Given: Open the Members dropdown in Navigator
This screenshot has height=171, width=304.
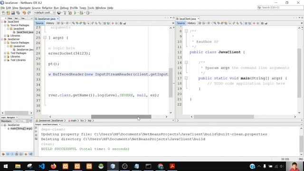Looking at the screenshot, I should click(9, 121).
